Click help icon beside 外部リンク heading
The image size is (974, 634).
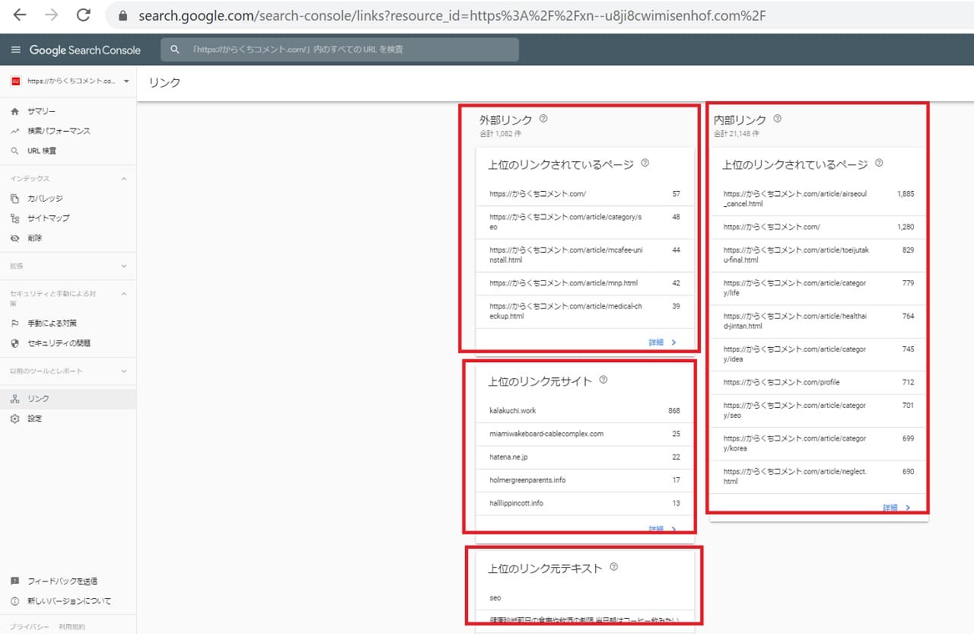pyautogui.click(x=543, y=119)
